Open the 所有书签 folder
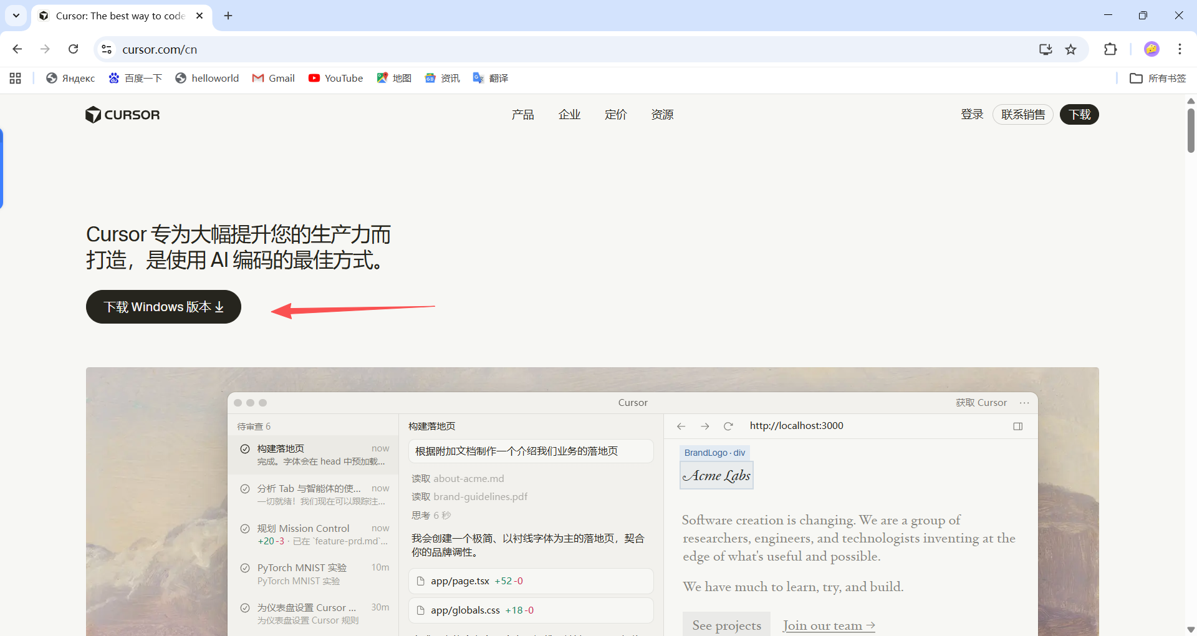Image resolution: width=1197 pixels, height=636 pixels. pos(1158,78)
